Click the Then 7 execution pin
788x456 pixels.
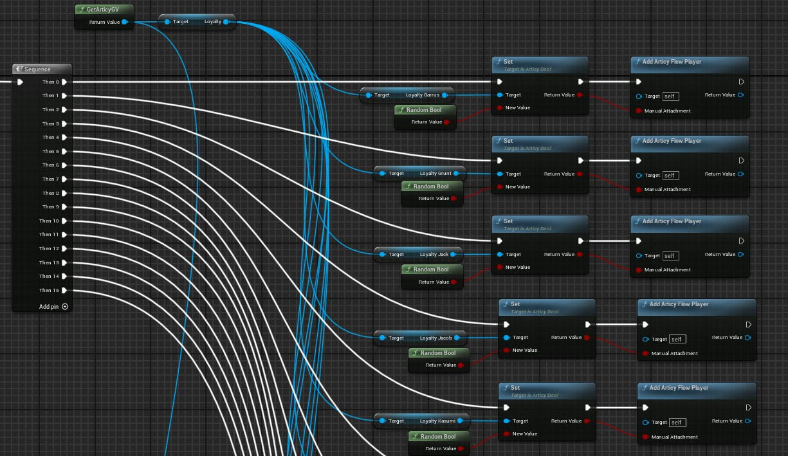(x=64, y=179)
